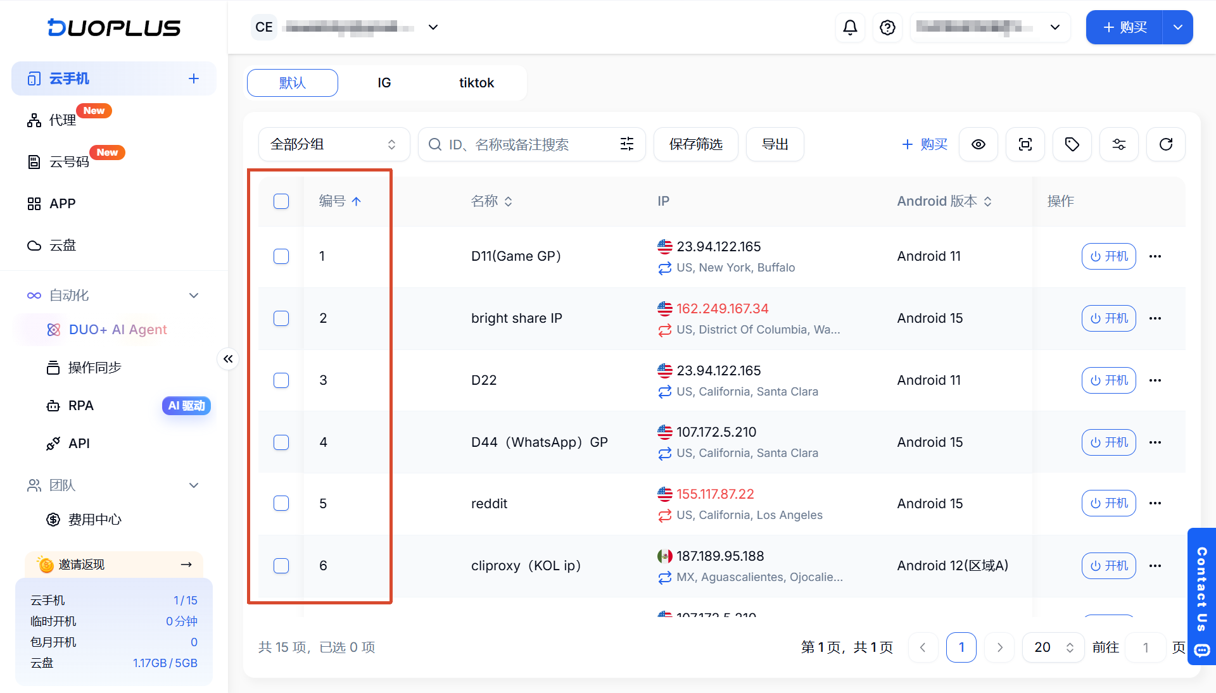Open the help question mark icon
This screenshot has width=1216, height=693.
click(x=887, y=27)
